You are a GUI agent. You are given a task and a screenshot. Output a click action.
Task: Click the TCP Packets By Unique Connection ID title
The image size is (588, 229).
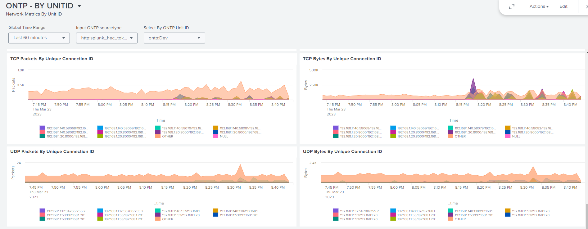pos(52,59)
